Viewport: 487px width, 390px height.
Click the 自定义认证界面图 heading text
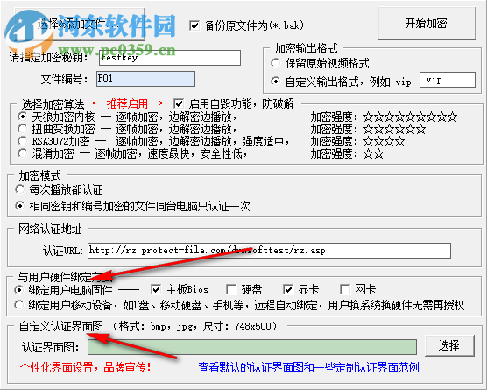61,326
